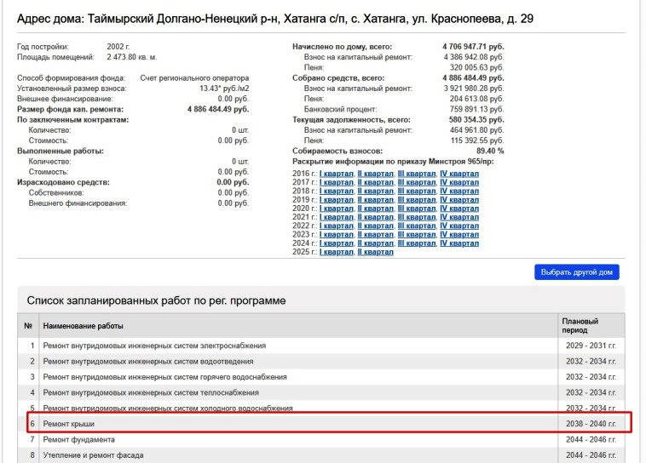Open the 2025 I квартал report link
The height and width of the screenshot is (463, 646).
(x=336, y=253)
